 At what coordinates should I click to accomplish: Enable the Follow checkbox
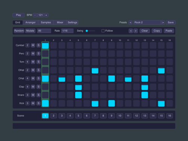(103, 31)
